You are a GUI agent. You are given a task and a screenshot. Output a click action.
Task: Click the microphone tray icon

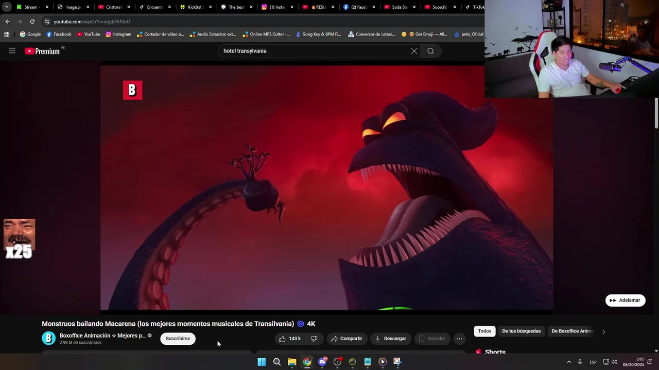[580, 362]
